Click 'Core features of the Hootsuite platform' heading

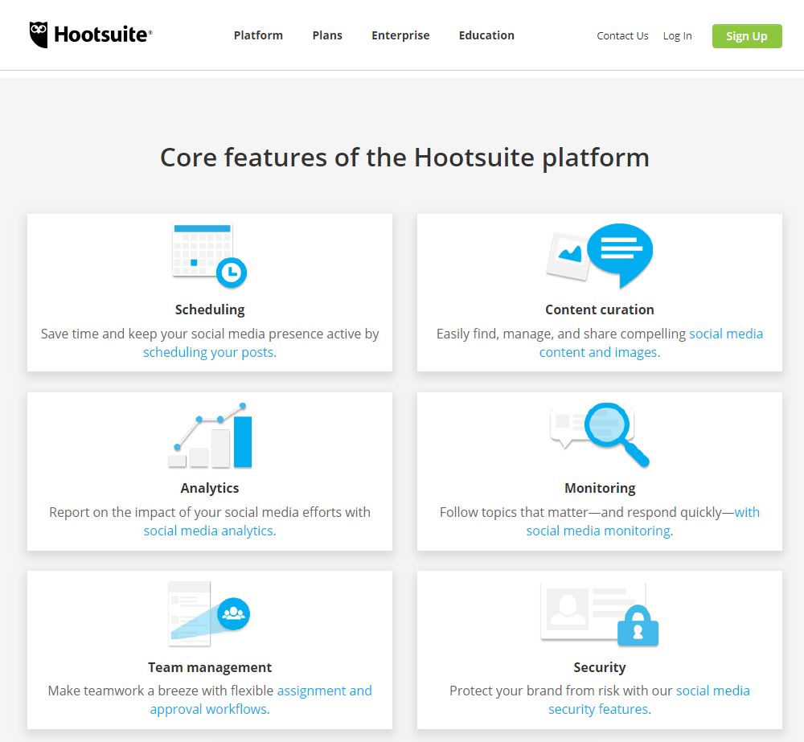coord(405,158)
